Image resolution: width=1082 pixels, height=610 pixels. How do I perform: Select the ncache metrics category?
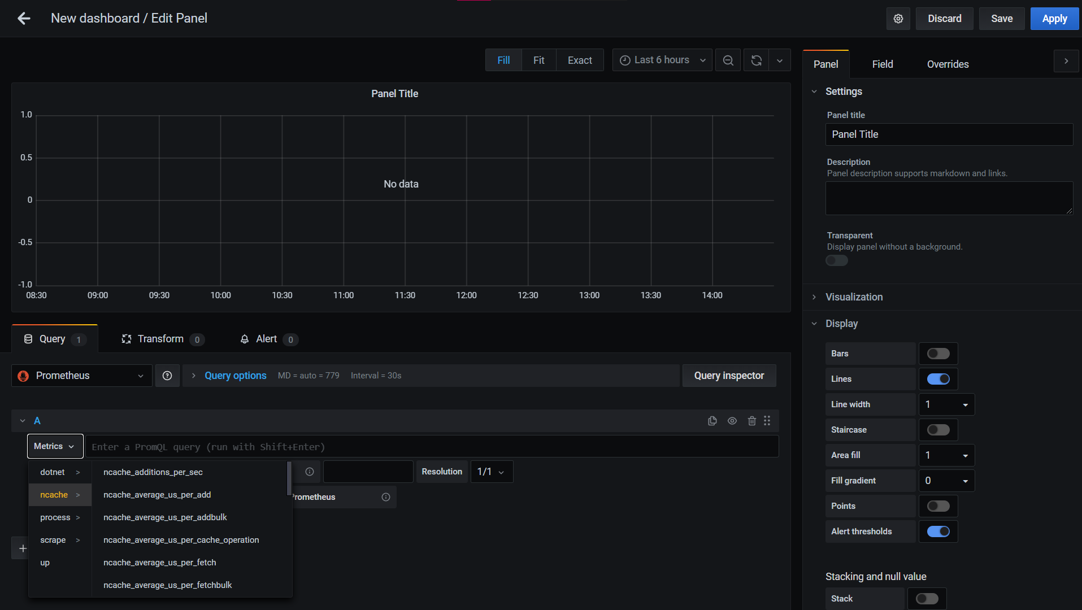pyautogui.click(x=60, y=495)
